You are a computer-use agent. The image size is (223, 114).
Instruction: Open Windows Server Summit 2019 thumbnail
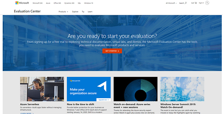point(182,89)
